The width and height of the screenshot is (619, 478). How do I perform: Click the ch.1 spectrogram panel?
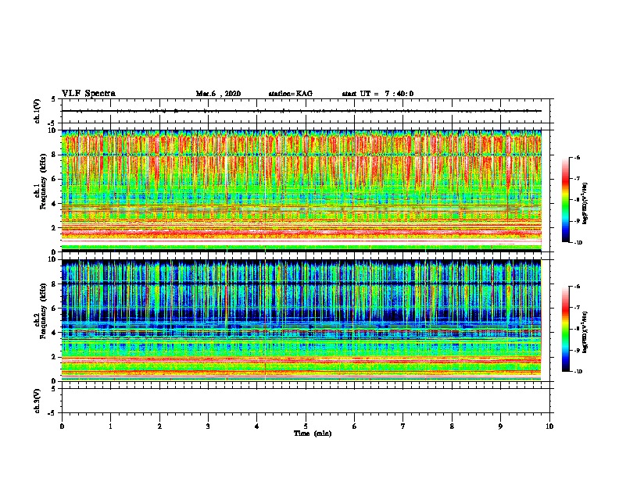click(301, 191)
